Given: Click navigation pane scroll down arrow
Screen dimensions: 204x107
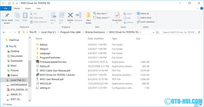Looking at the screenshot, I should (30, 100).
